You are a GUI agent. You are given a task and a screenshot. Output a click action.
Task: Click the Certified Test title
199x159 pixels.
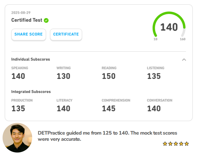pos(27,20)
